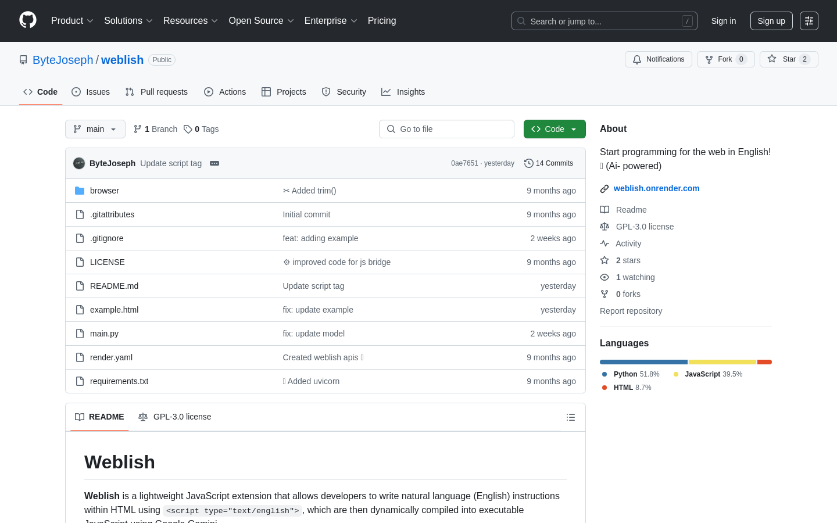The width and height of the screenshot is (837, 523).
Task: Click the HTML segment of the language bar
Action: pos(764,362)
